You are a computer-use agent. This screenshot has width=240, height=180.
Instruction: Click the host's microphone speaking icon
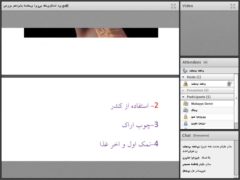tap(230, 84)
